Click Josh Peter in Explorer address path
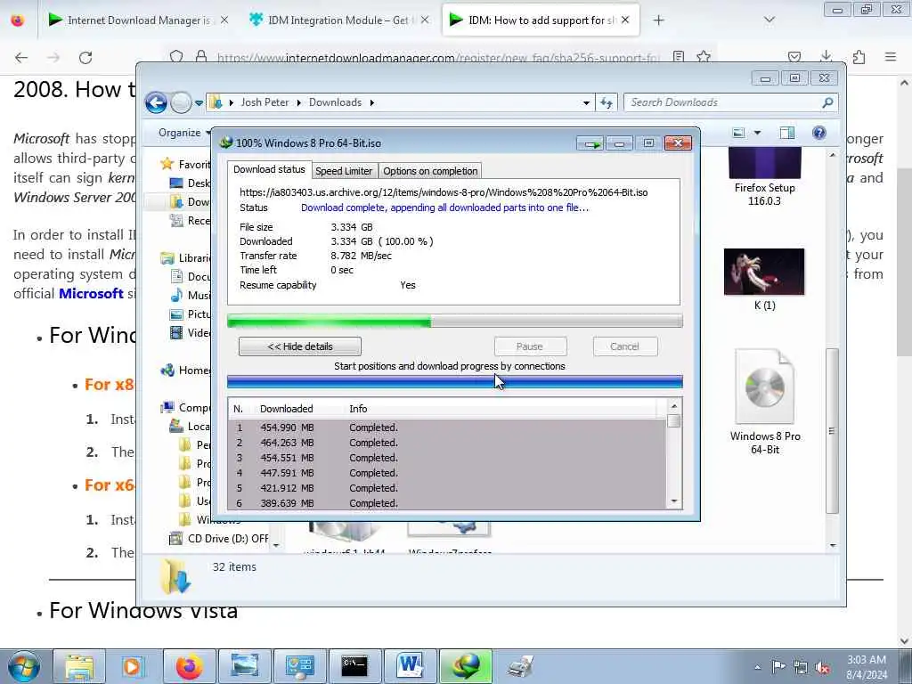The height and width of the screenshot is (684, 912). click(x=265, y=102)
